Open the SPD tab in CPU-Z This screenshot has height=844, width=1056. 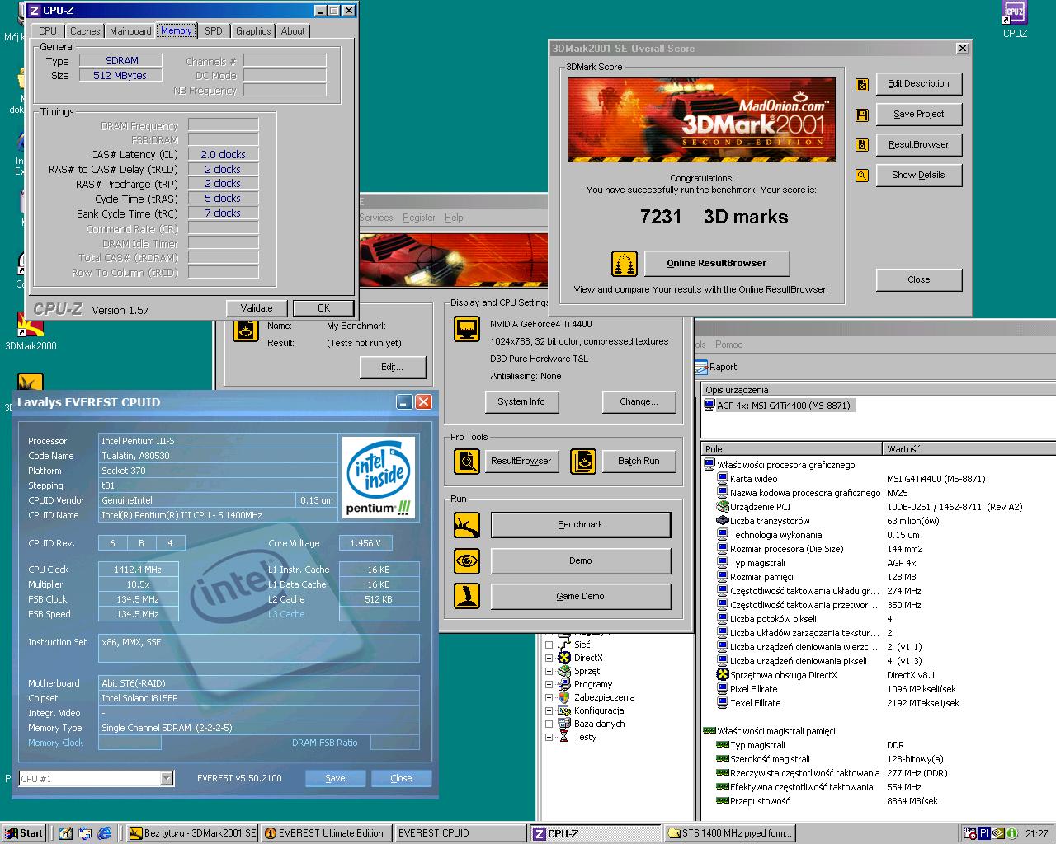(x=214, y=31)
